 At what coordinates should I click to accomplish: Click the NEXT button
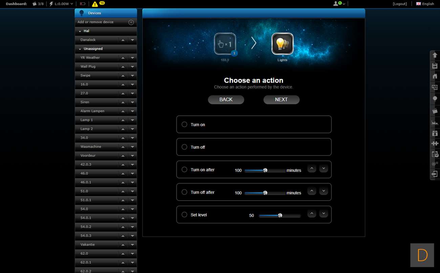281,100
